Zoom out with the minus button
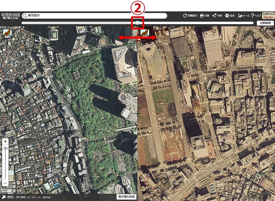275x201 pixels. point(5,183)
